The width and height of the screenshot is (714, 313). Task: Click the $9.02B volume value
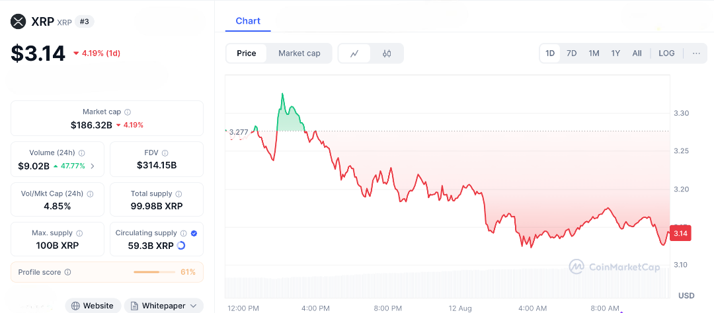click(x=34, y=166)
